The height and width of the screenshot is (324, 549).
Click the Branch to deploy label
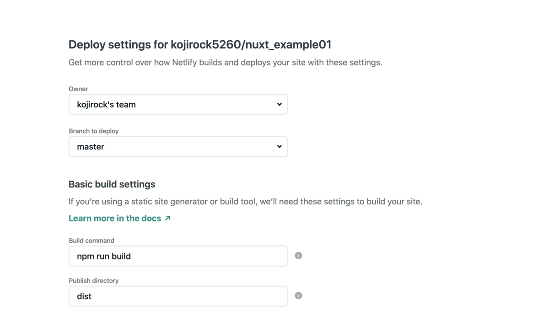[x=94, y=131]
